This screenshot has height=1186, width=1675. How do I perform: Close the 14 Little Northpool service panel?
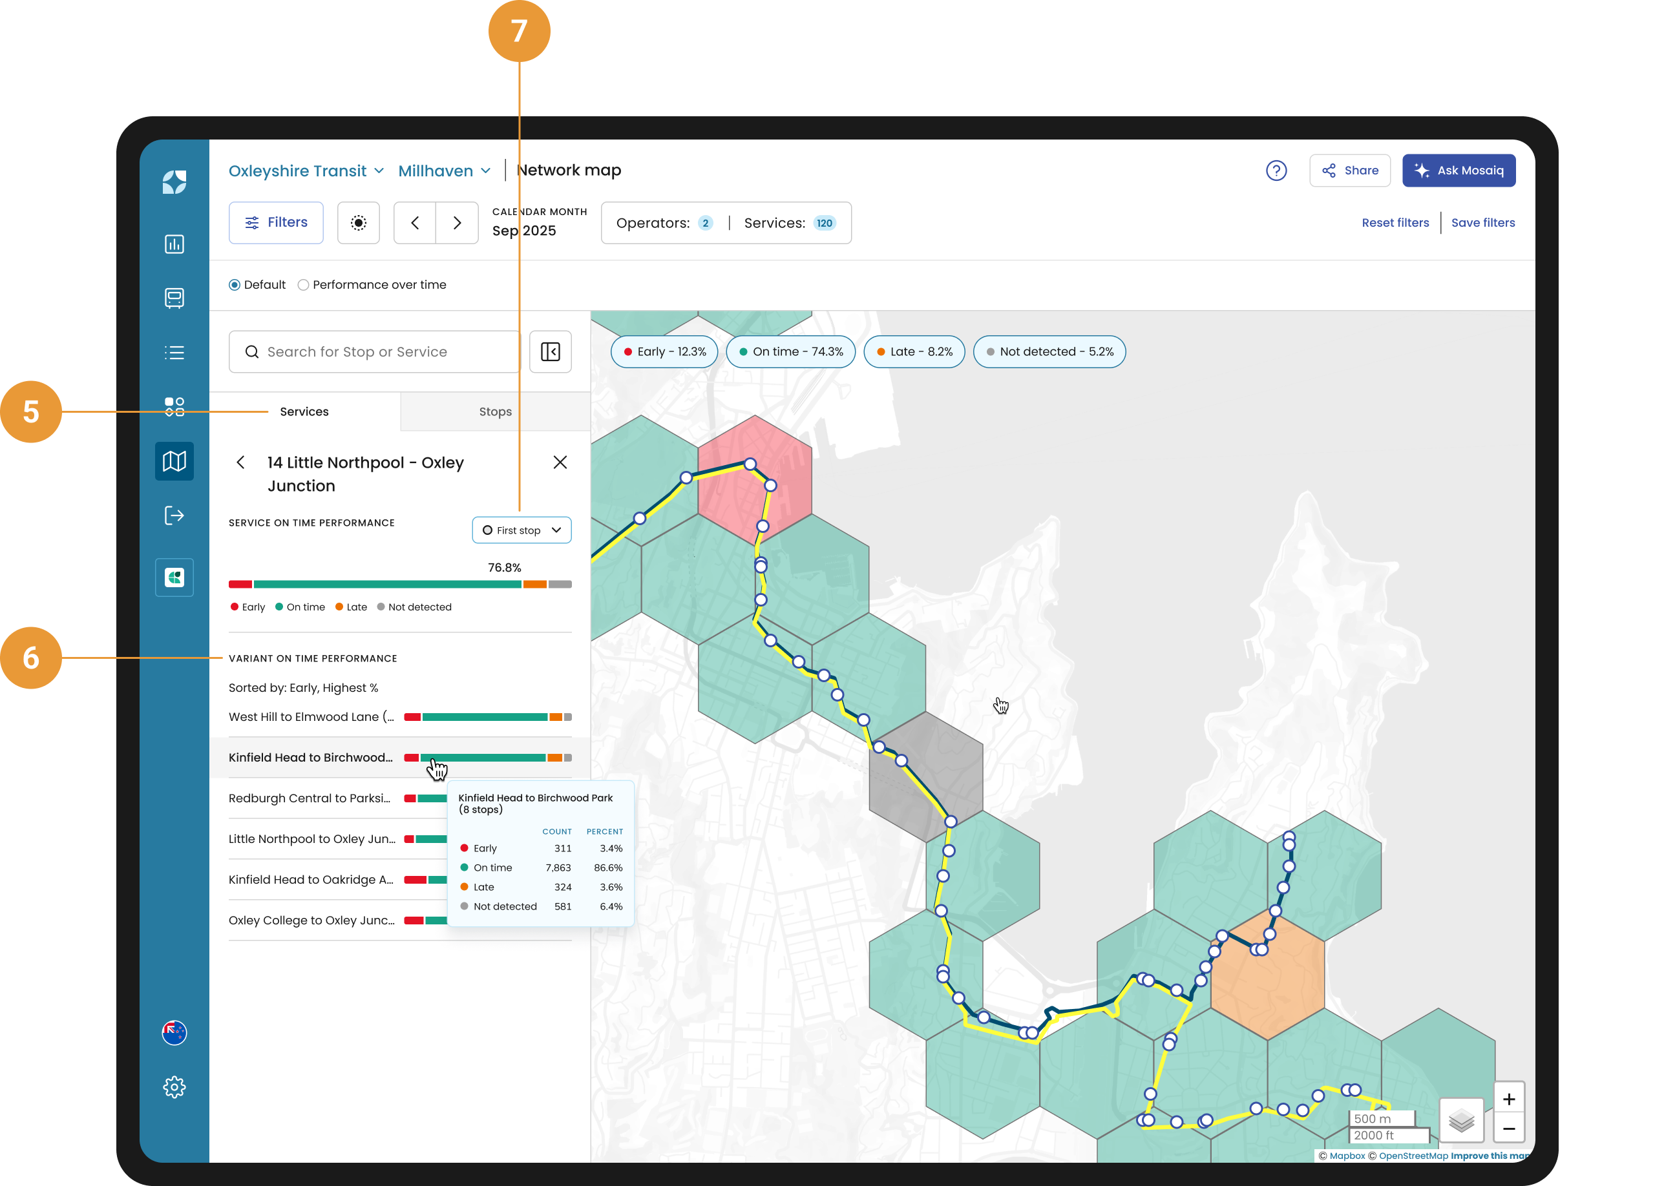tap(560, 463)
